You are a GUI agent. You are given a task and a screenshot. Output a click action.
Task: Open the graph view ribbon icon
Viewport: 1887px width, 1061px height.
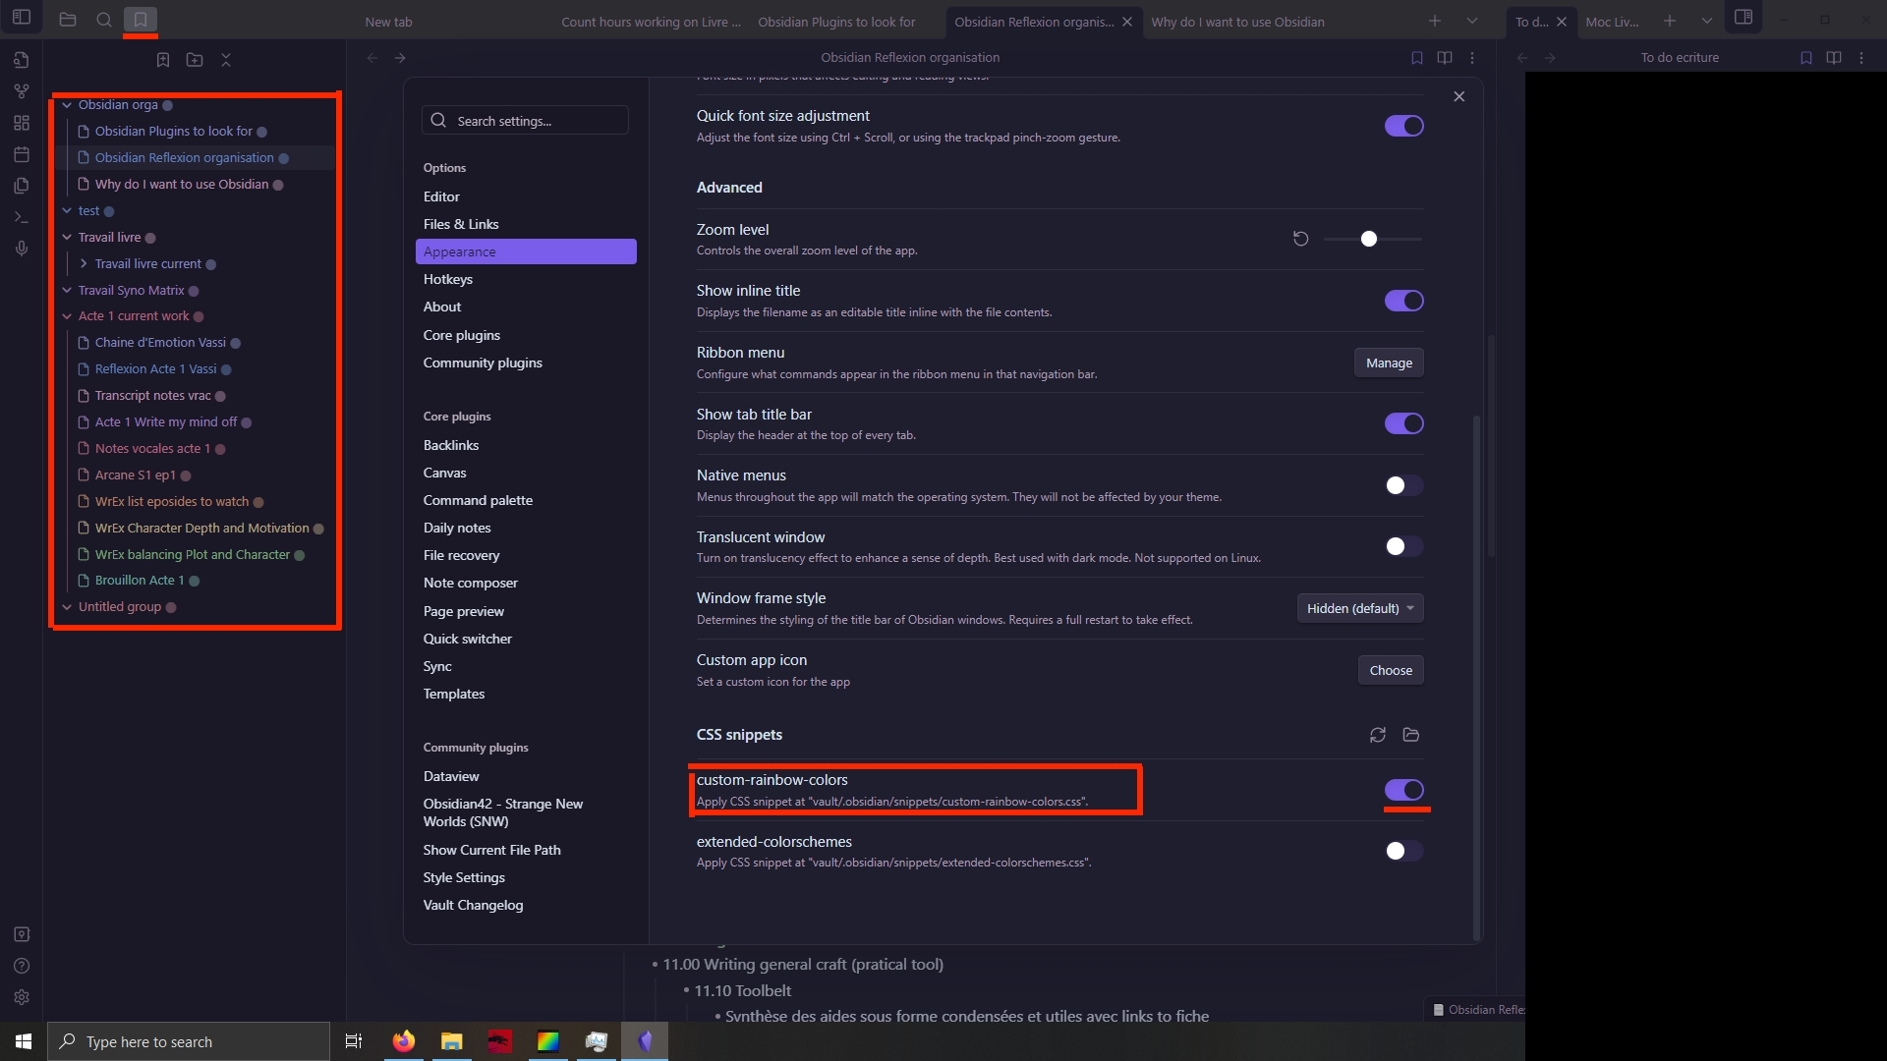coord(22,91)
